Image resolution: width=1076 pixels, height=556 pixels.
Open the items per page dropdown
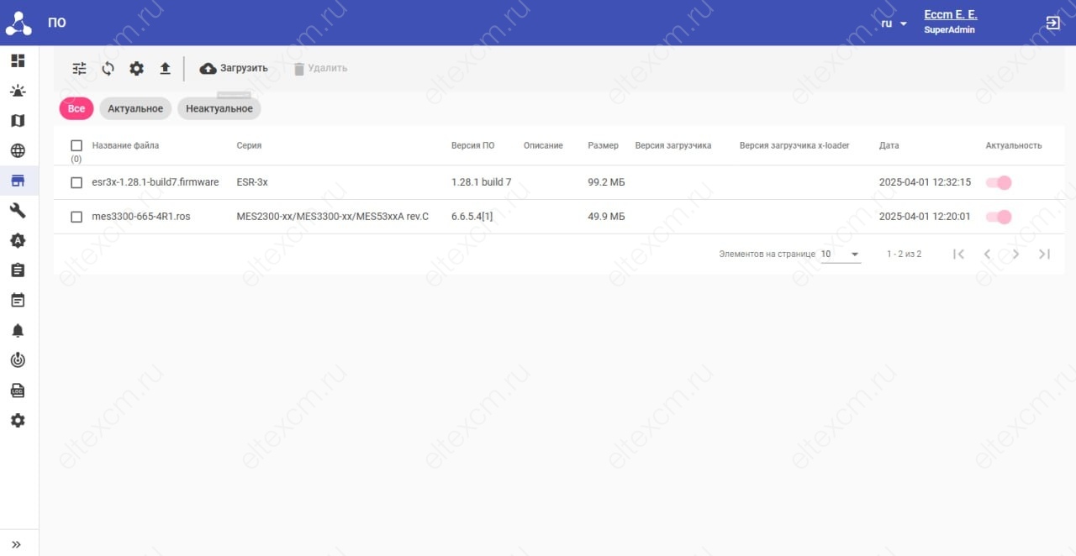tap(841, 254)
